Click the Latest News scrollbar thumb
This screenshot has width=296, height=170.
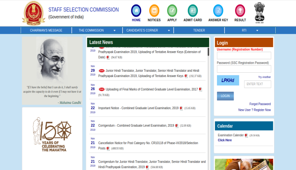click(208, 52)
